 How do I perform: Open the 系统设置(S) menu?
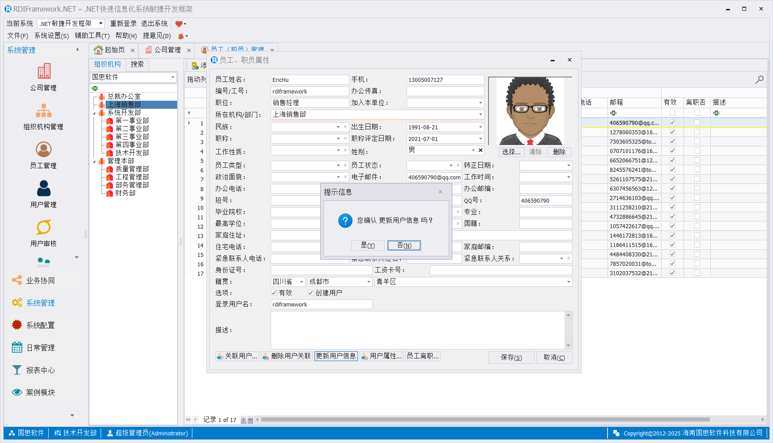(51, 36)
